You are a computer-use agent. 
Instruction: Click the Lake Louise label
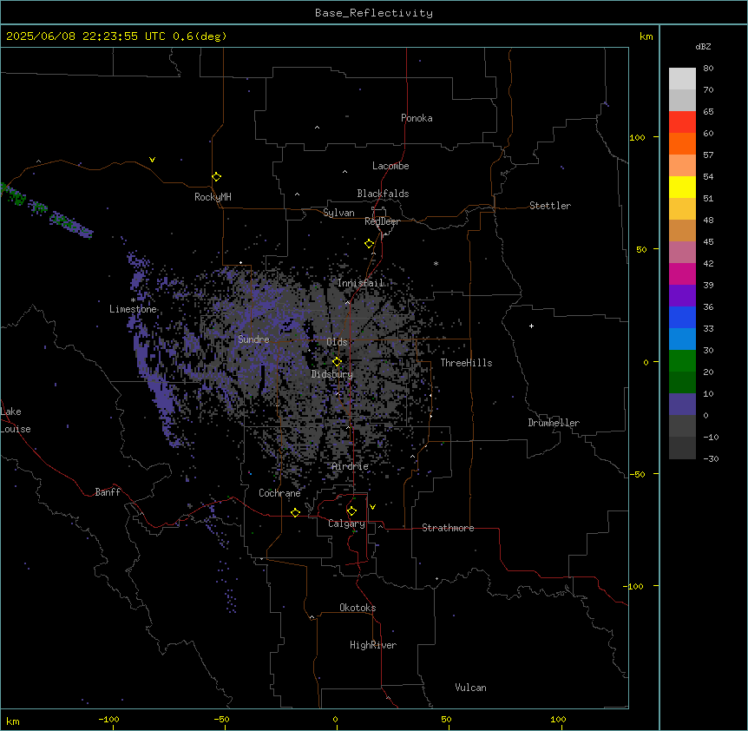point(16,420)
